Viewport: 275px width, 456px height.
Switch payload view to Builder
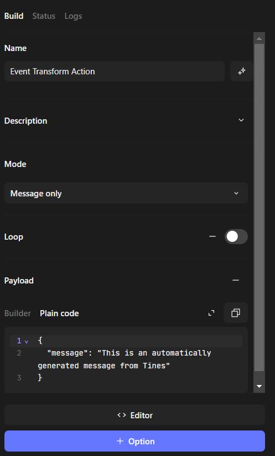[x=18, y=313]
